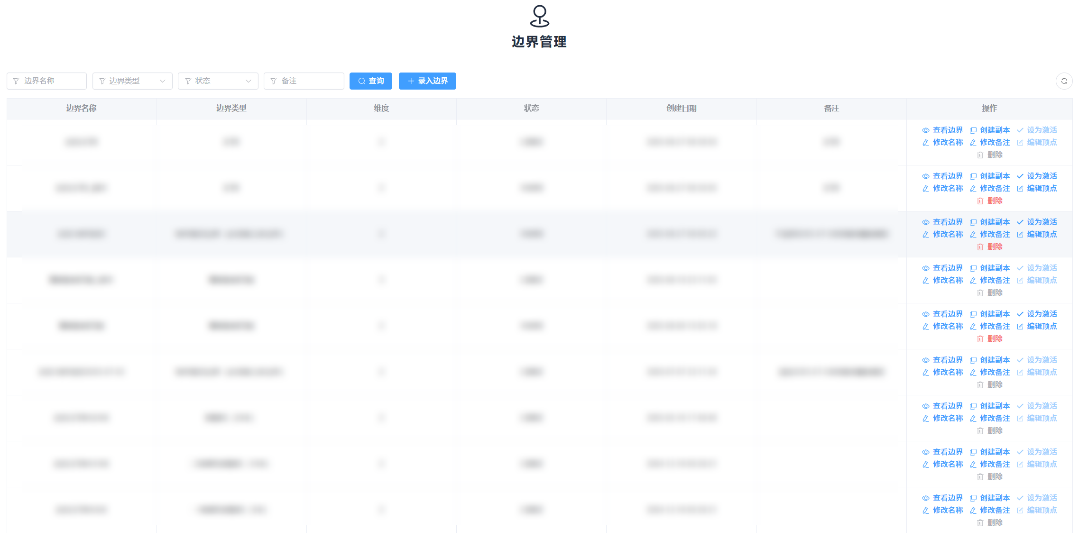Click the 边界名称 search input field
The height and width of the screenshot is (538, 1079).
click(46, 81)
